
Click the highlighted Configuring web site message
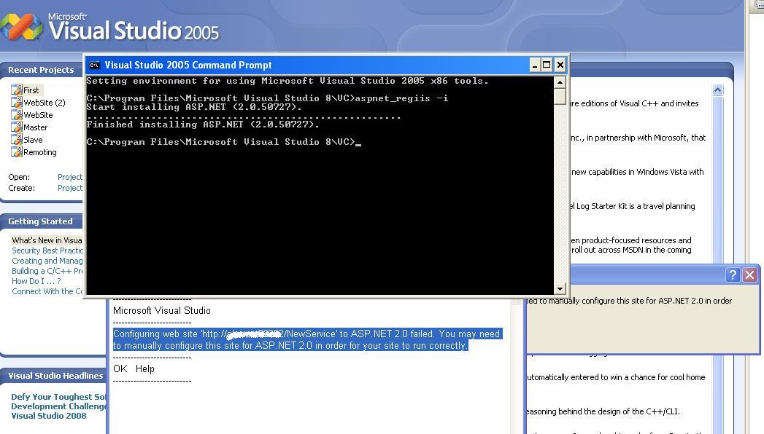click(x=307, y=340)
